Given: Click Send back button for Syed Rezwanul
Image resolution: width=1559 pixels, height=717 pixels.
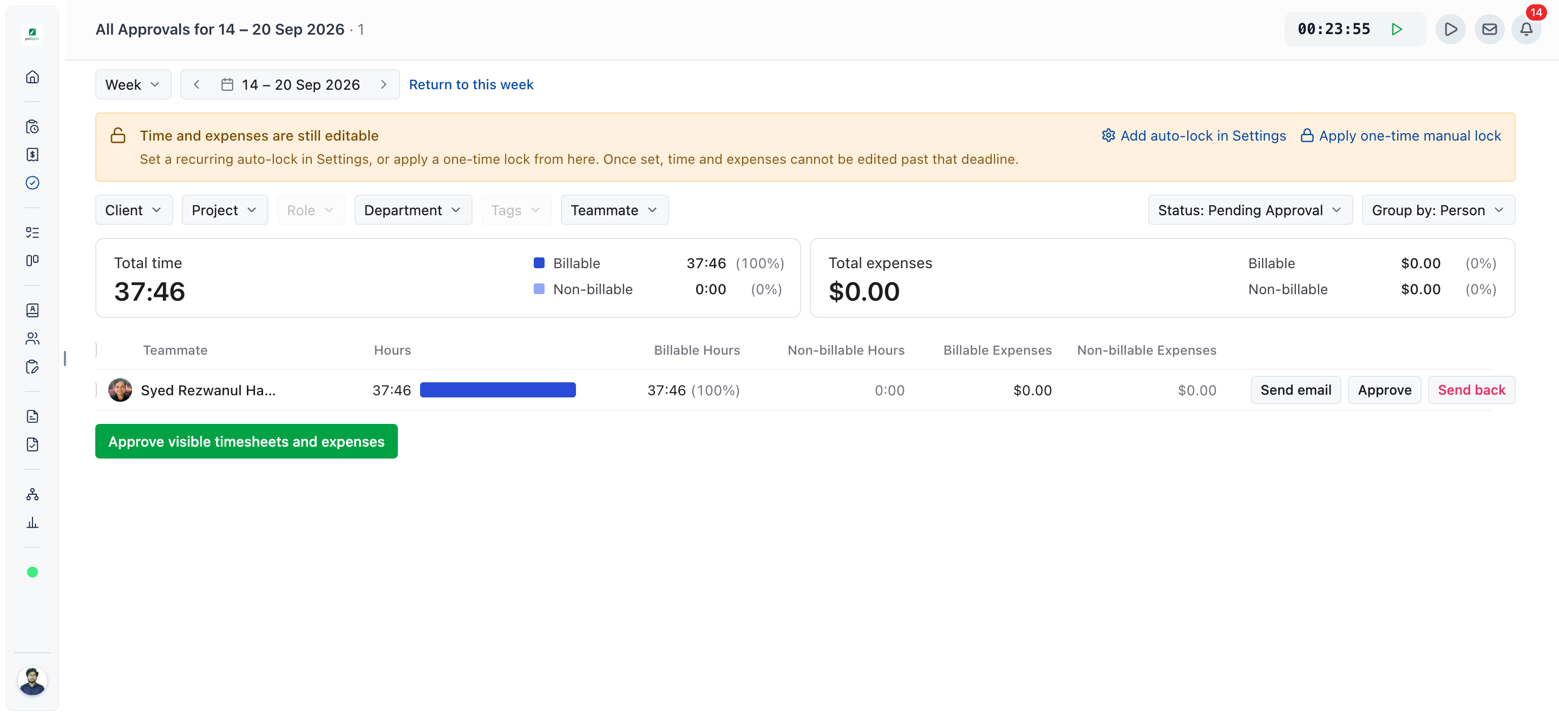Looking at the screenshot, I should point(1471,390).
